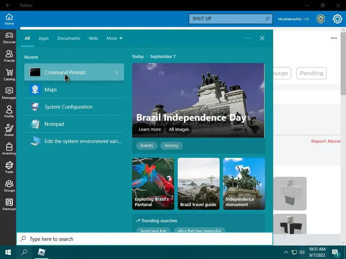Open System Configuration recent item

[74, 107]
